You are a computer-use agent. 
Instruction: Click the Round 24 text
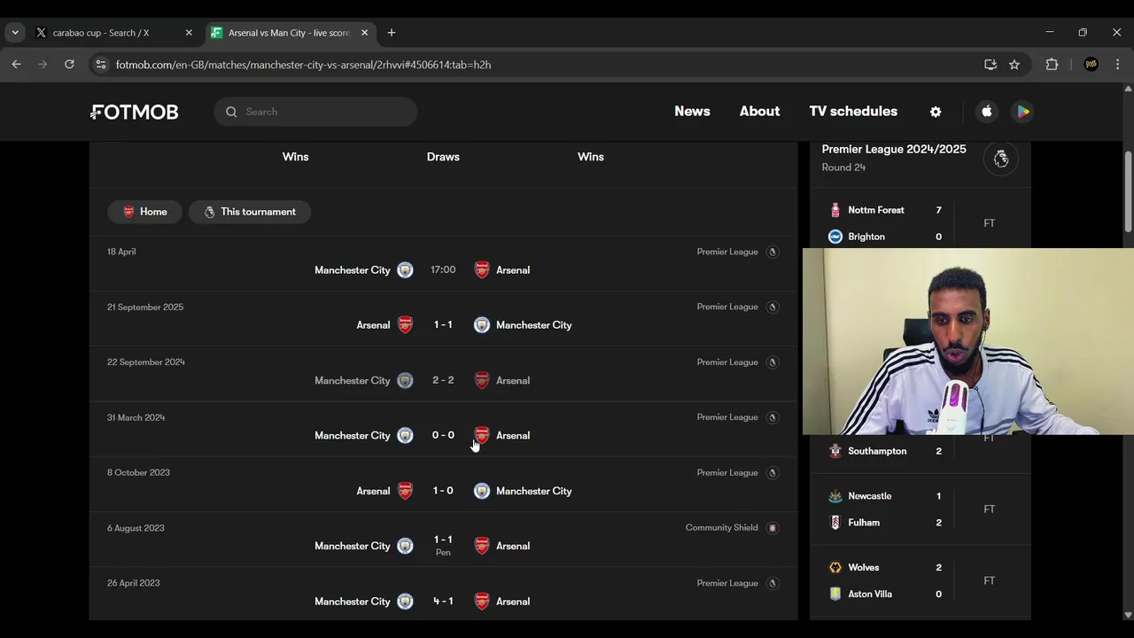point(843,167)
